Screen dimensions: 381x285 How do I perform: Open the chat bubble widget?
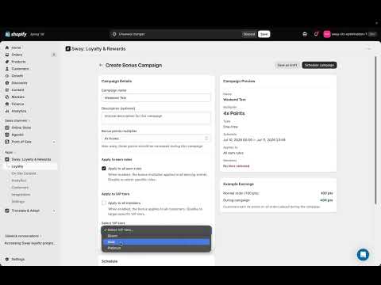pyautogui.click(x=363, y=254)
